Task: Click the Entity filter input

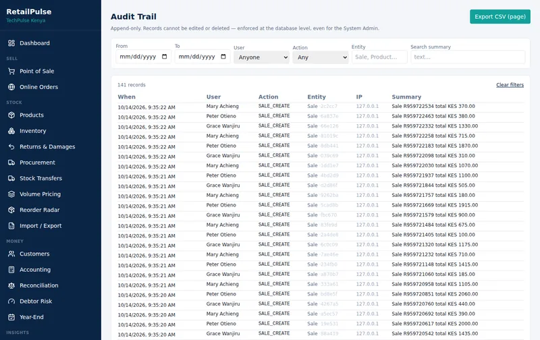Action: click(x=379, y=57)
